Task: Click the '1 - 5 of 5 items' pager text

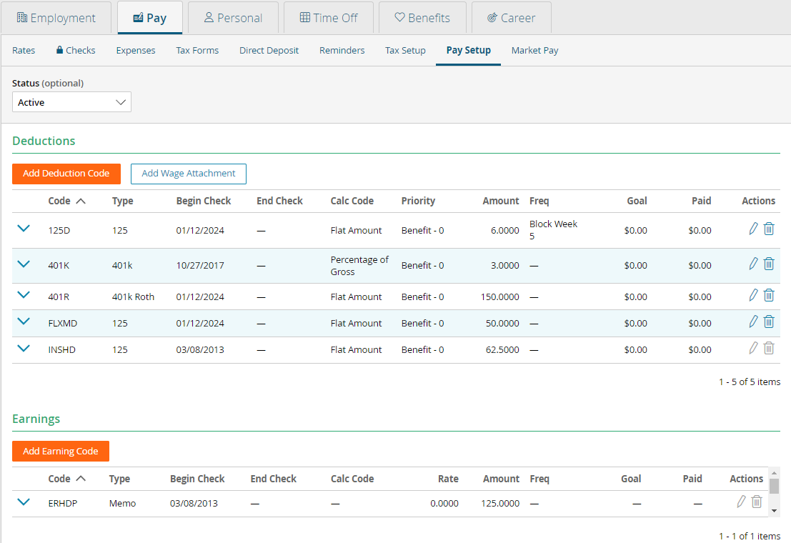Action: [750, 382]
